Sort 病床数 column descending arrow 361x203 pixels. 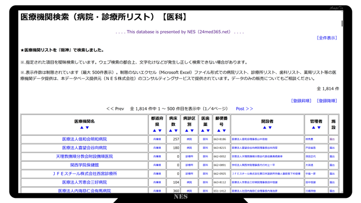tap(176, 130)
